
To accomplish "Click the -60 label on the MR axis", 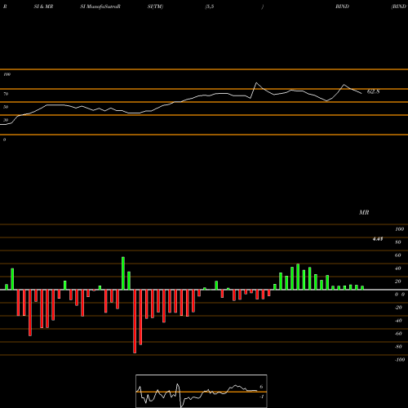I will 398,334.
